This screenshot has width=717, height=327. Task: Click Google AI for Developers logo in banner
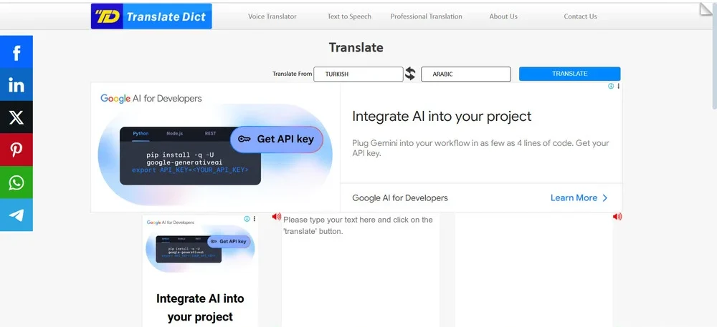tap(151, 99)
